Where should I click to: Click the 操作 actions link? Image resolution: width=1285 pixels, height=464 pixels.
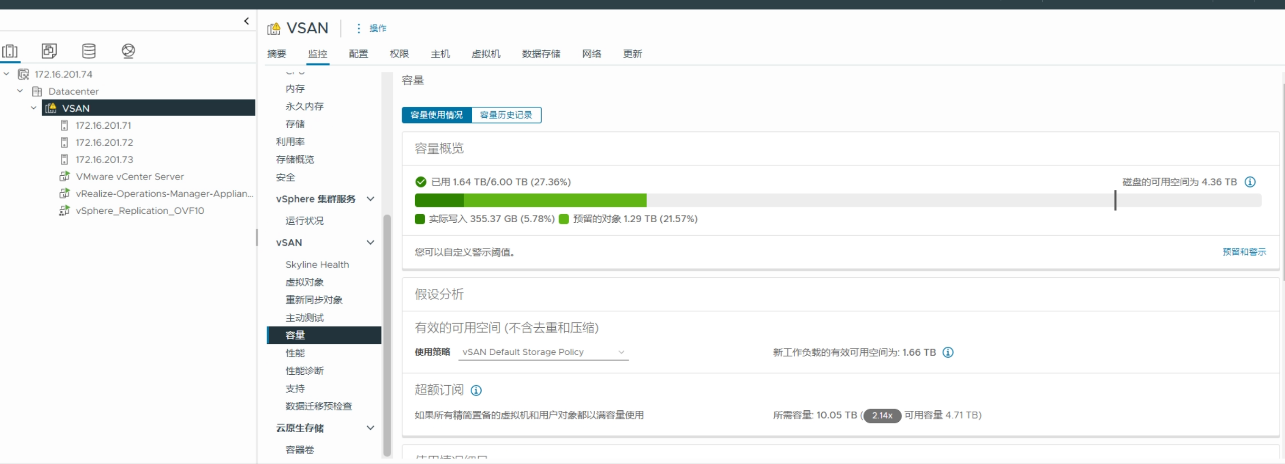pyautogui.click(x=378, y=28)
